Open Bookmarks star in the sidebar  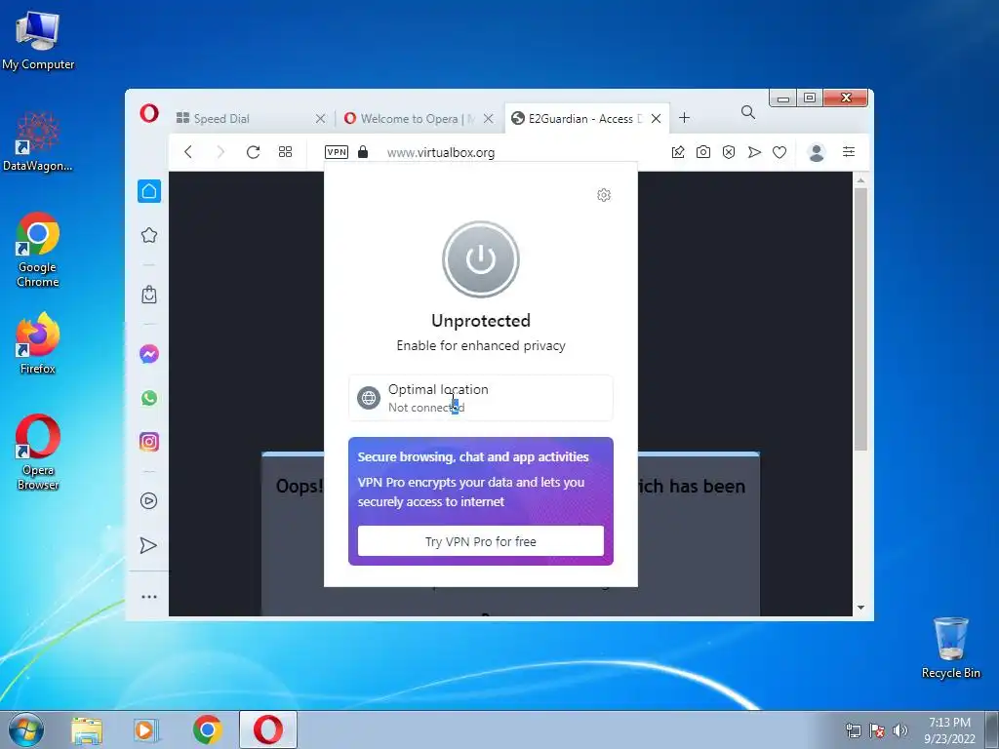(x=149, y=235)
